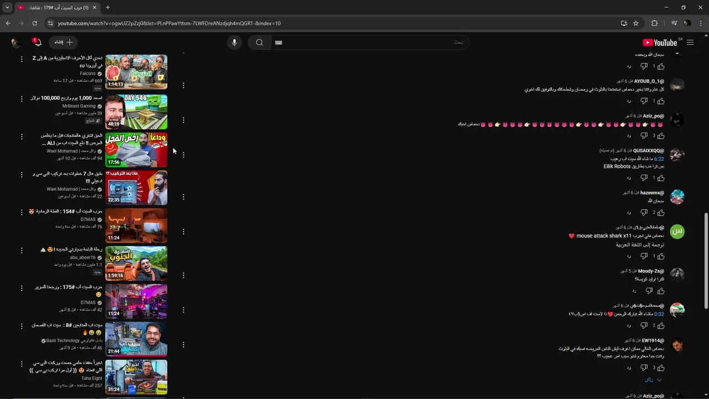
Task: Reply to hazeemx's comment
Action: (x=629, y=212)
